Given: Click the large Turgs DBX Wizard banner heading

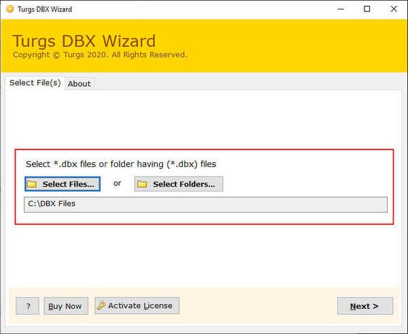Looking at the screenshot, I should pyautogui.click(x=84, y=41).
